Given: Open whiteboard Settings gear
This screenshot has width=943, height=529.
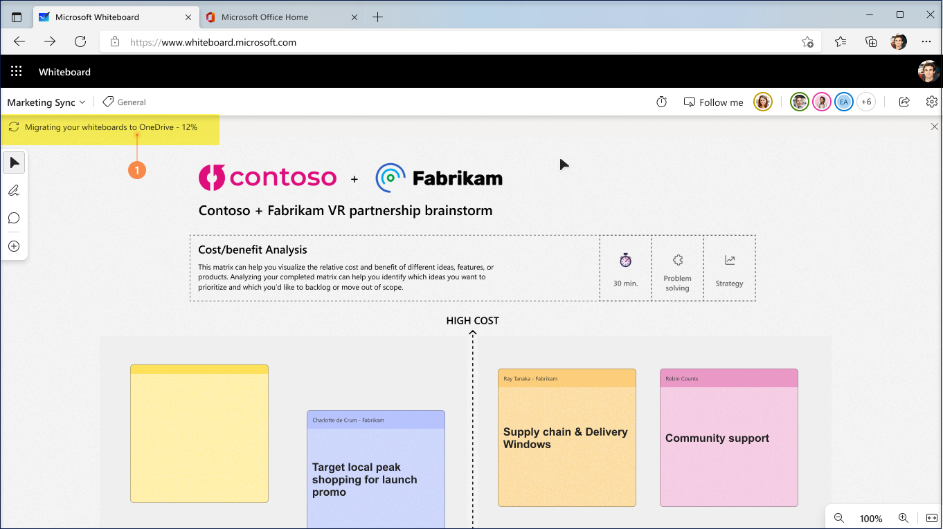Looking at the screenshot, I should click(x=931, y=102).
